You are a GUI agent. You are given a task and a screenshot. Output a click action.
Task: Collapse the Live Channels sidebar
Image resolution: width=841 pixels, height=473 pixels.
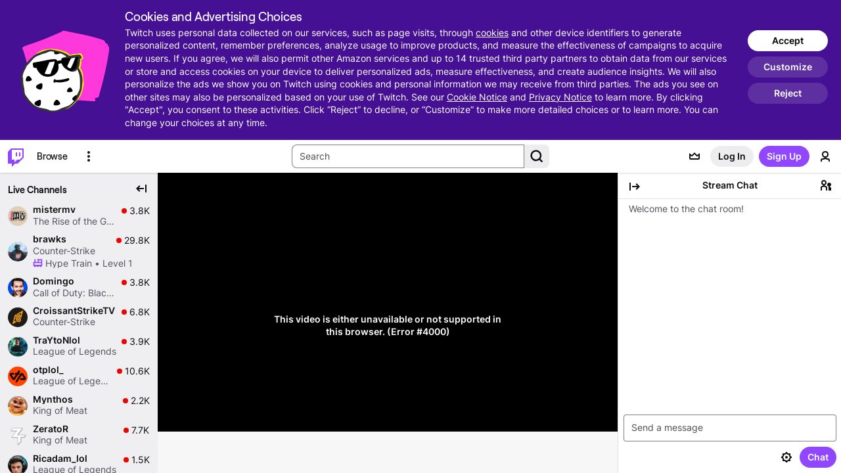click(141, 189)
